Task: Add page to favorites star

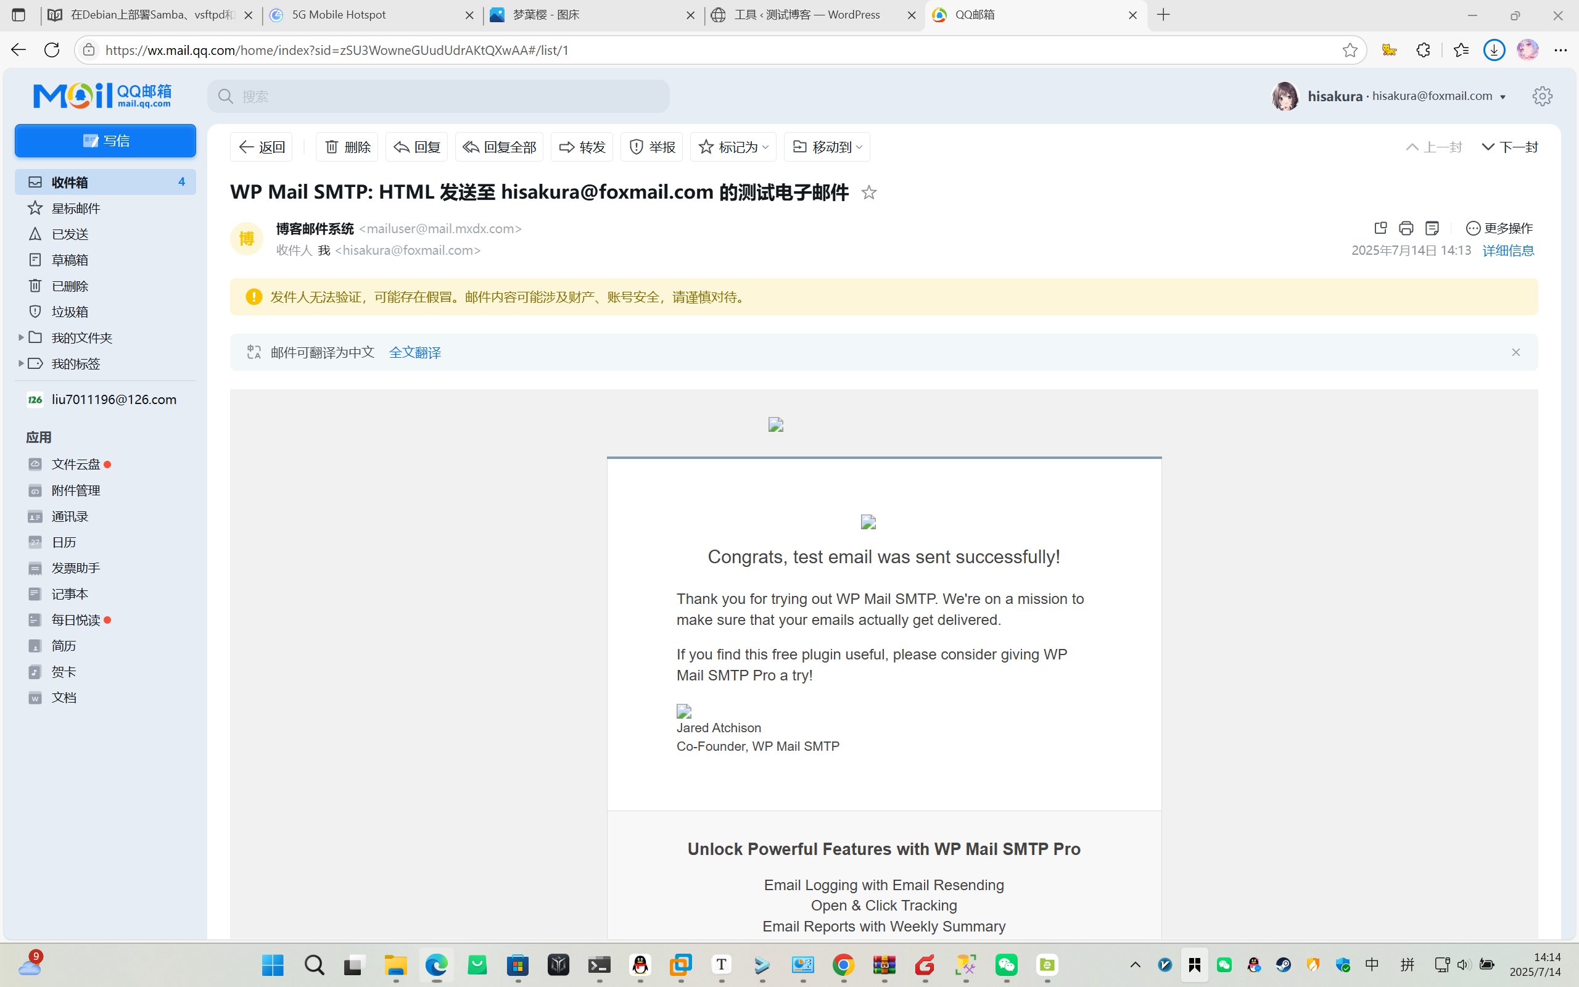Action: [1350, 50]
